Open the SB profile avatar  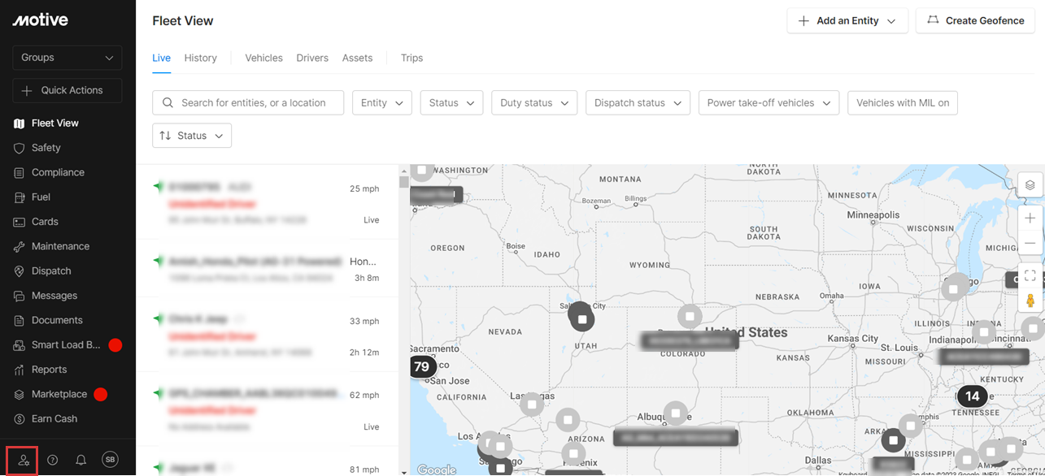[110, 460]
